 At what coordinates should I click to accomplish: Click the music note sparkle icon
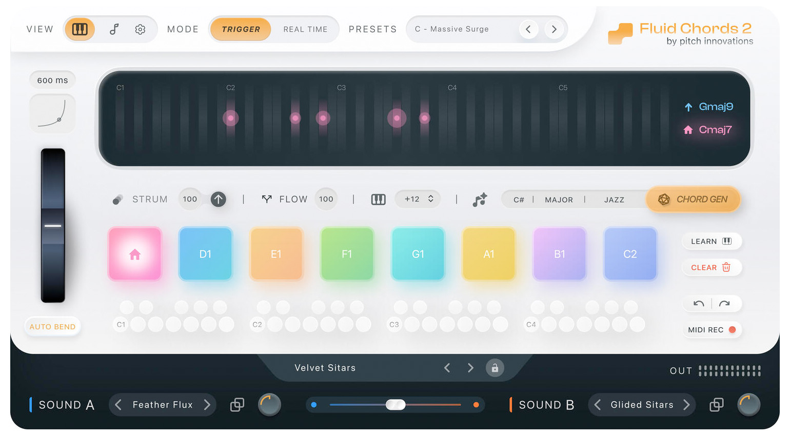click(x=480, y=200)
